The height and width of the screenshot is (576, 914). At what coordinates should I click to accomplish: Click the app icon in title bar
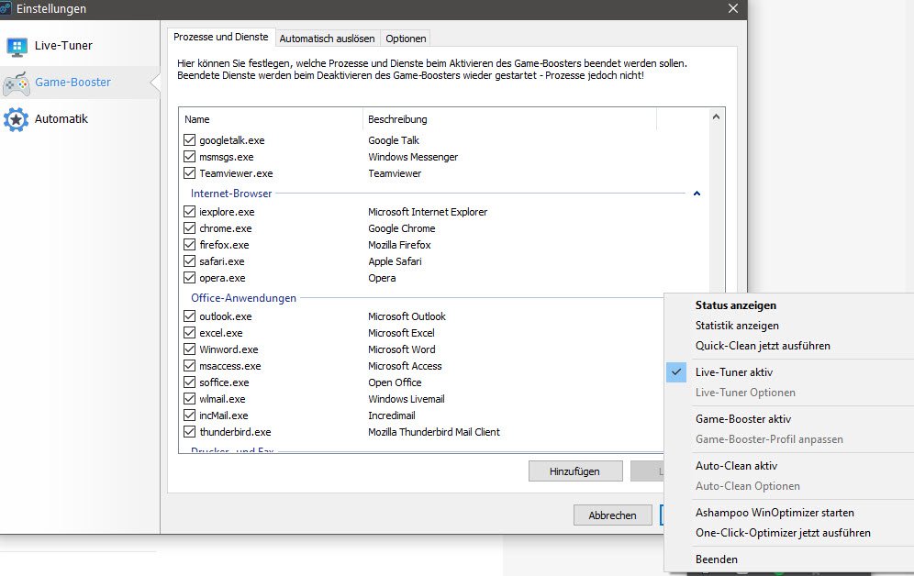(x=6, y=8)
